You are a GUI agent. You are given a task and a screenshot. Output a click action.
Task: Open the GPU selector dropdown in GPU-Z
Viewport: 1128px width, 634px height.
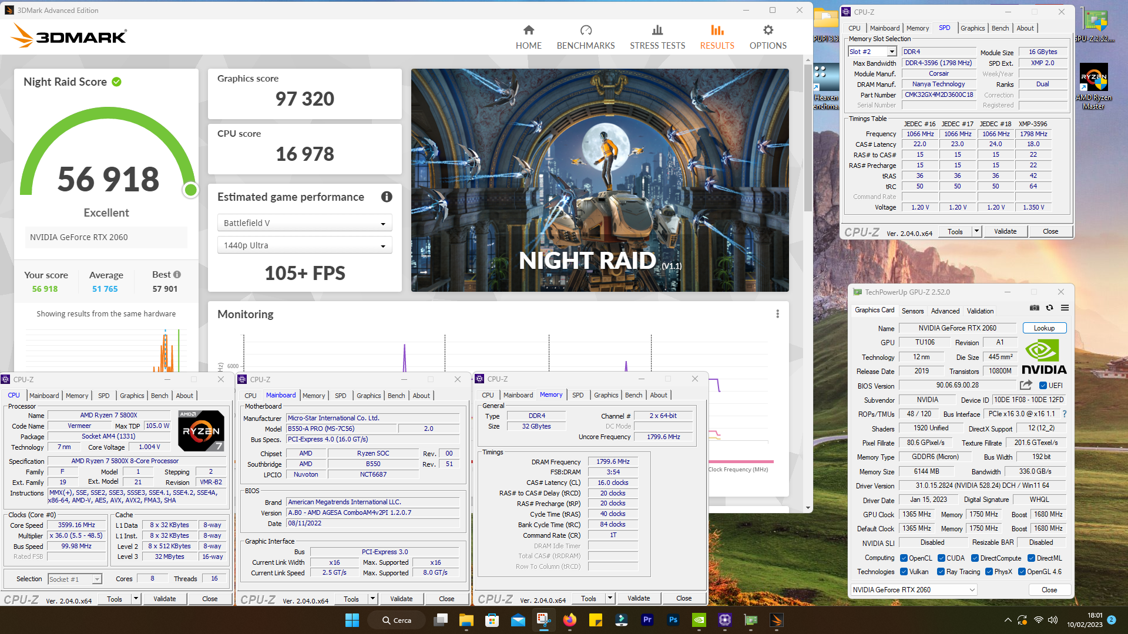(x=914, y=590)
